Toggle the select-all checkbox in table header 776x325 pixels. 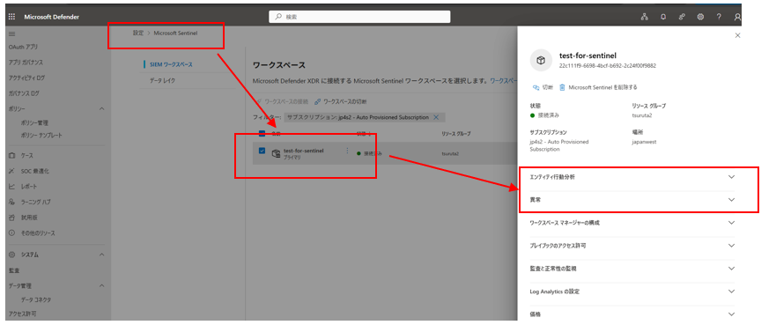click(262, 134)
